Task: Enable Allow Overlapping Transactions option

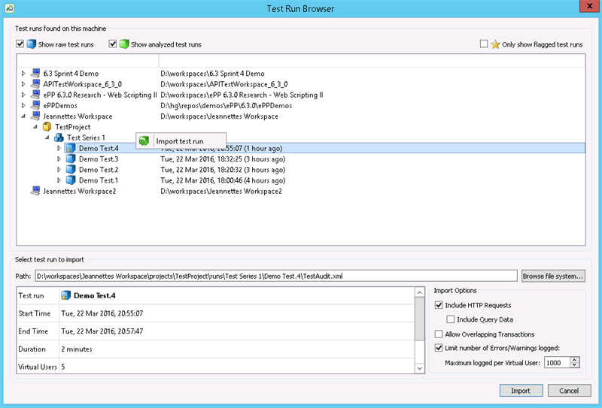Action: pos(439,334)
